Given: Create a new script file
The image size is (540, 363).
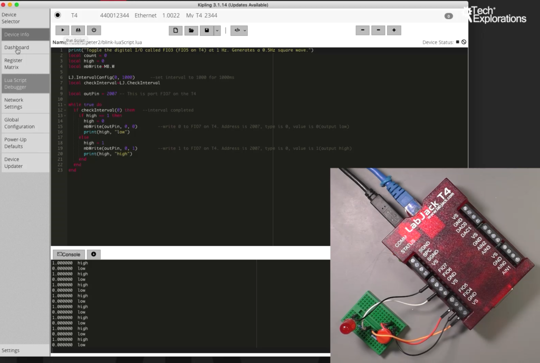Looking at the screenshot, I should 176,31.
